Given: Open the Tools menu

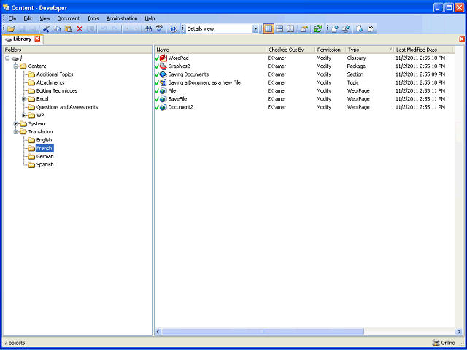Looking at the screenshot, I should (x=93, y=18).
